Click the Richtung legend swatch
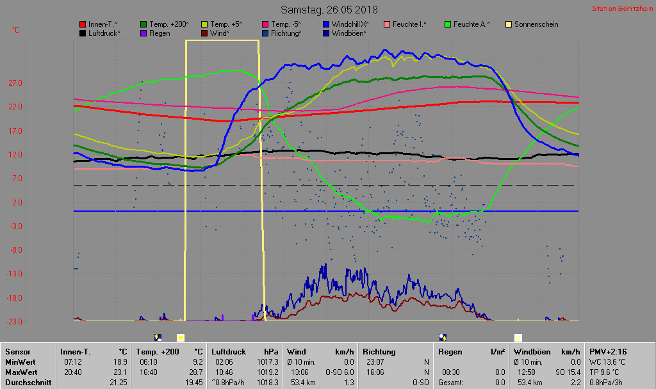 [265, 33]
